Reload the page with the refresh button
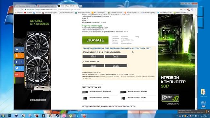The image size is (210, 118). [22, 10]
